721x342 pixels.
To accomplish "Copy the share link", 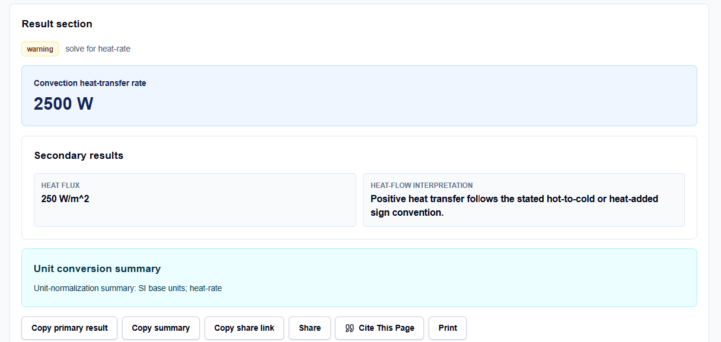I will (244, 328).
